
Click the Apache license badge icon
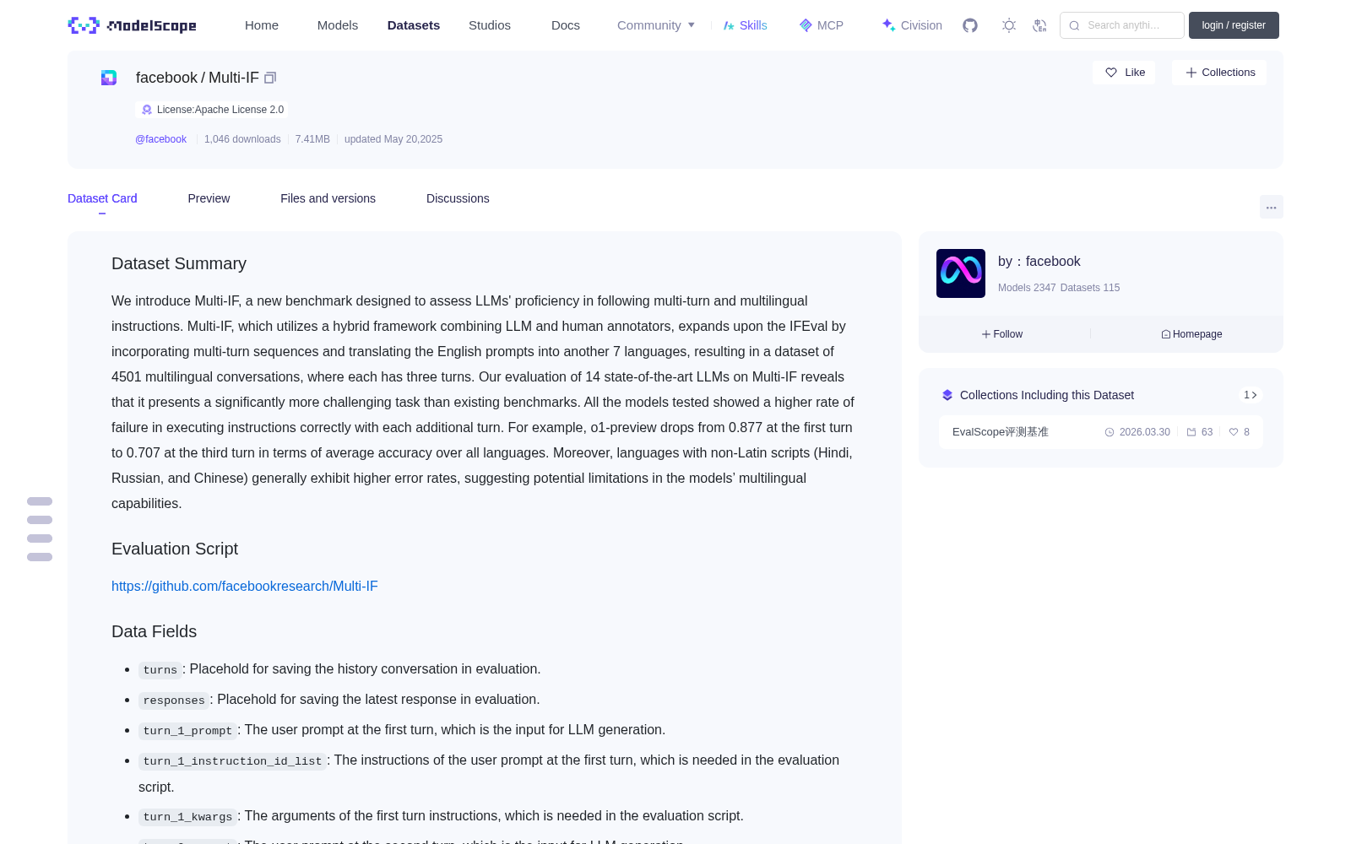[x=147, y=110]
